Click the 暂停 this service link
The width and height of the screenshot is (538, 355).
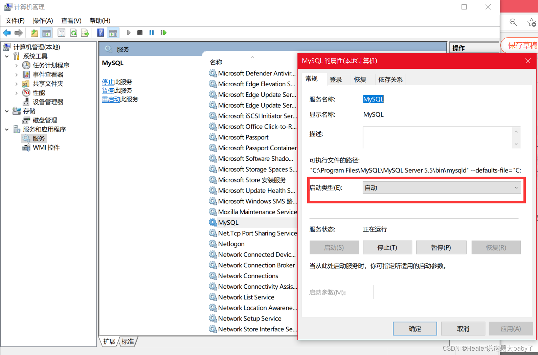pos(108,91)
